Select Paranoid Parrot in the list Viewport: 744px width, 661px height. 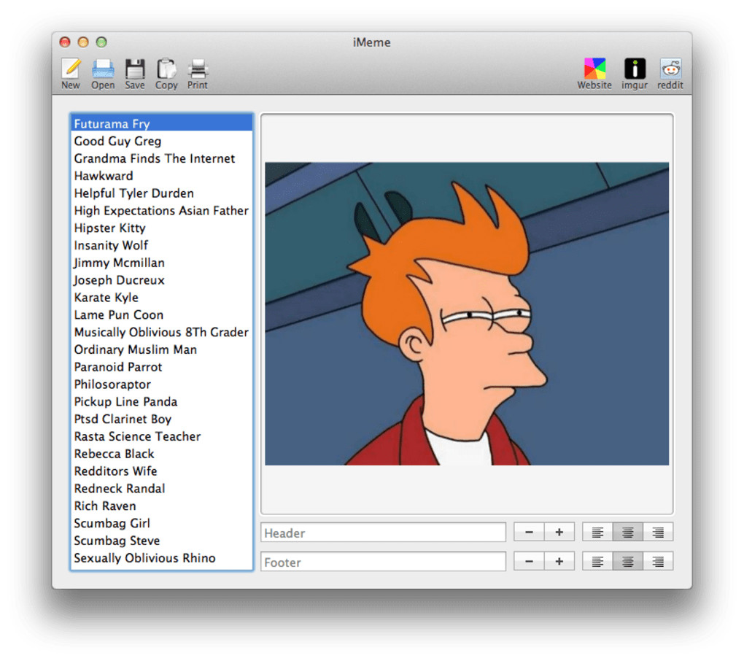pos(162,367)
